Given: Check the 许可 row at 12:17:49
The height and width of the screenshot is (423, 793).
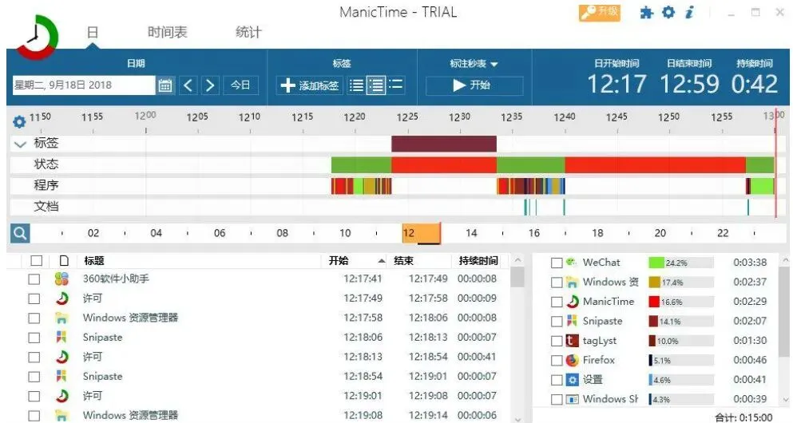Looking at the screenshot, I should [x=34, y=298].
